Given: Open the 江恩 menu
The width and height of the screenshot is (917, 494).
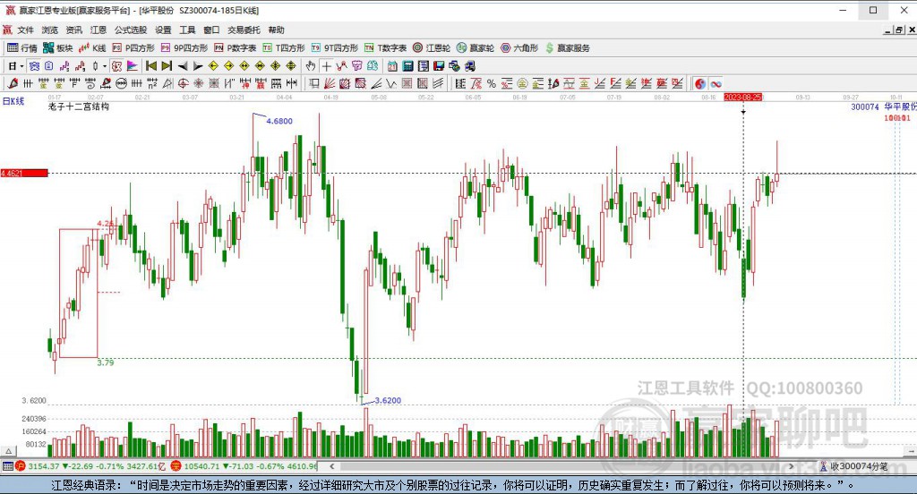Looking at the screenshot, I should point(99,30).
